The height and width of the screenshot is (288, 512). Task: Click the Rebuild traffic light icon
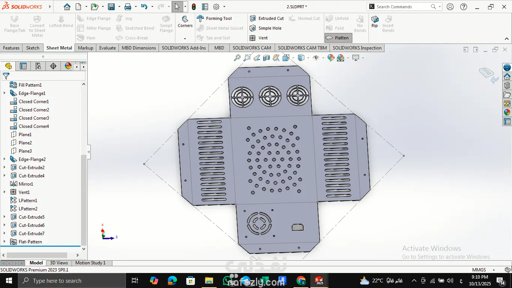pyautogui.click(x=193, y=7)
